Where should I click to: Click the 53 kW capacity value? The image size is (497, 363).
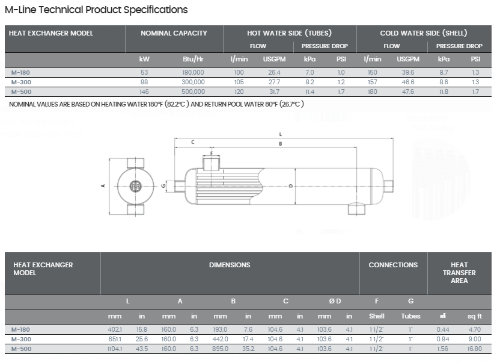click(x=144, y=72)
